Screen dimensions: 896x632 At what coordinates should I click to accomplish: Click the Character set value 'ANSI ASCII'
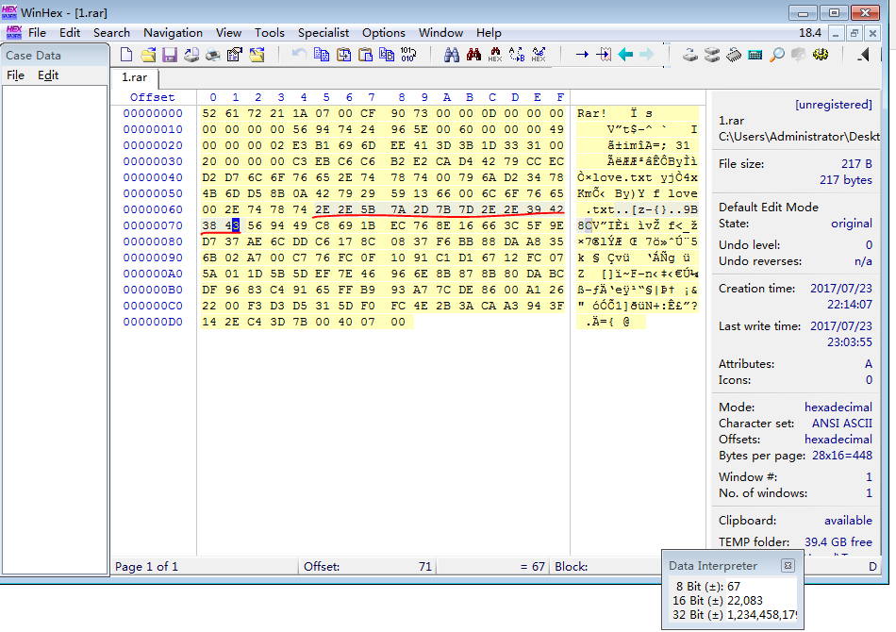[x=841, y=424]
